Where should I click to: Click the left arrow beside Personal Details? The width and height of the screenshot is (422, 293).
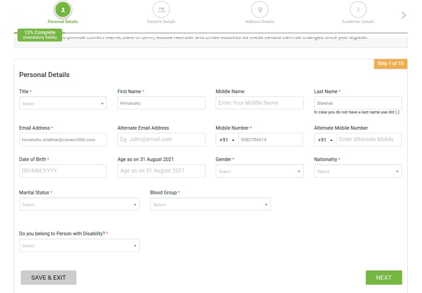(x=17, y=15)
